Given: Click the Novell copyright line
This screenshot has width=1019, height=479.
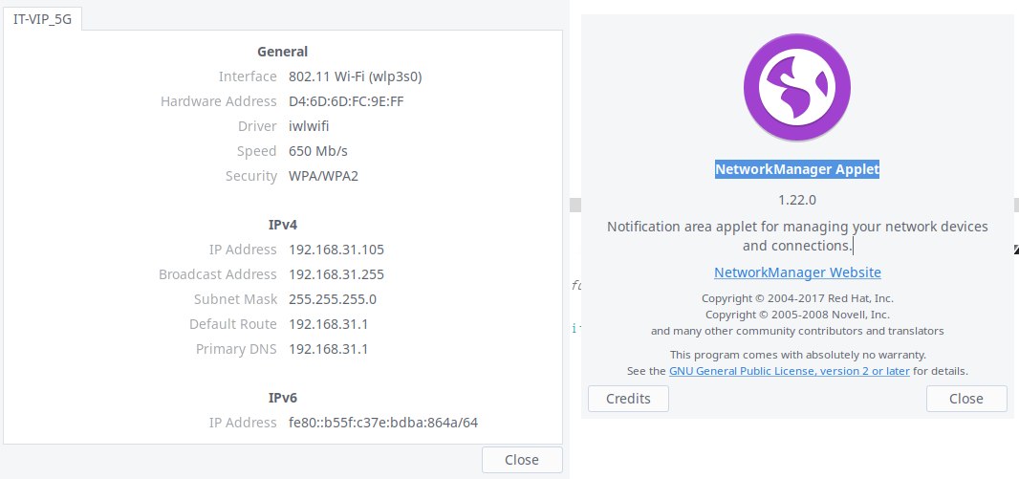Looking at the screenshot, I should (x=797, y=315).
